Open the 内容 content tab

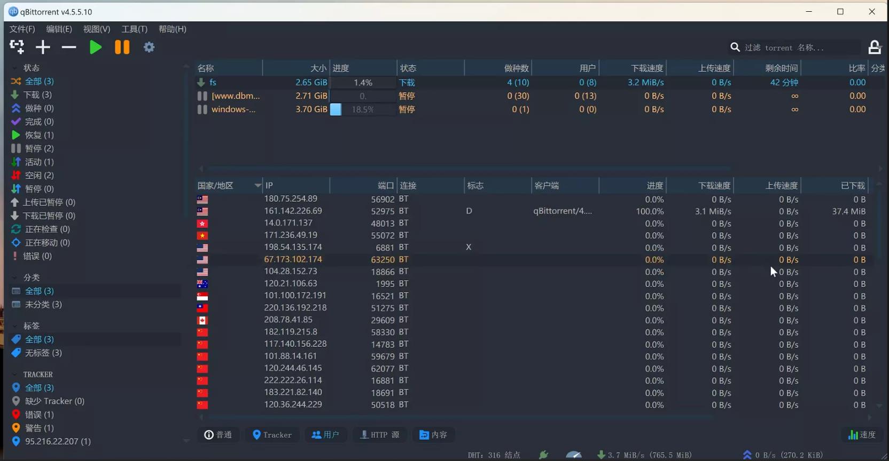pos(433,435)
